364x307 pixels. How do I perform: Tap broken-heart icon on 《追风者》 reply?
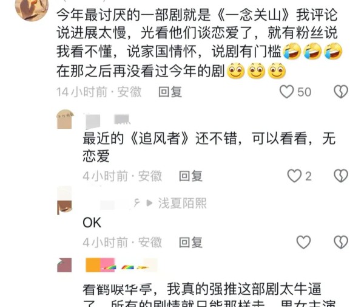point(341,176)
